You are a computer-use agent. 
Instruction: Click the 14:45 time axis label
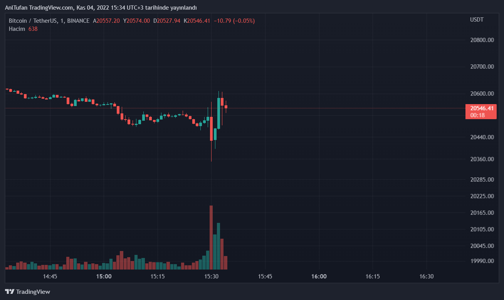tap(50, 276)
